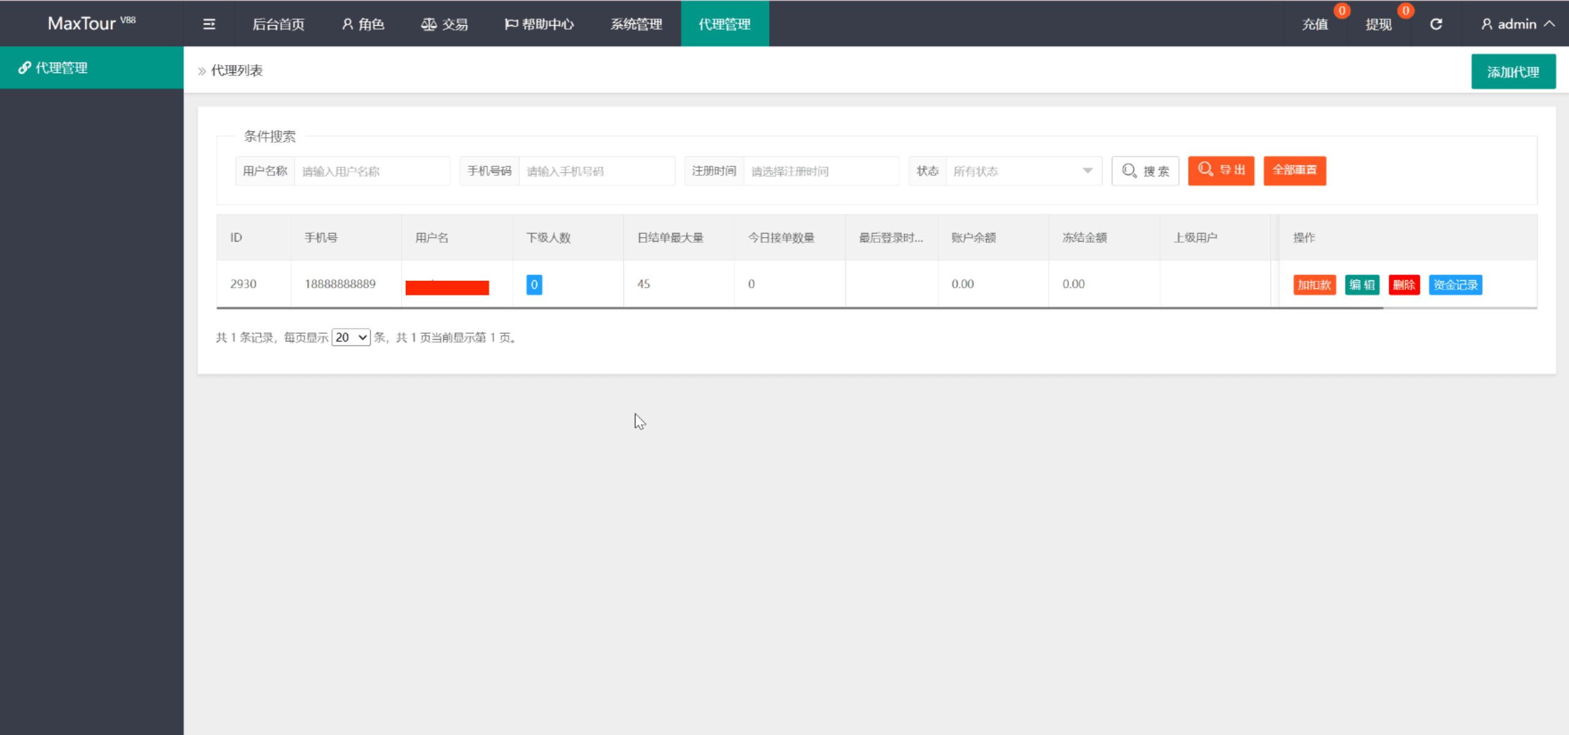Screen dimensions: 1569x735
Task: Open the per-page count selector
Action: [351, 337]
